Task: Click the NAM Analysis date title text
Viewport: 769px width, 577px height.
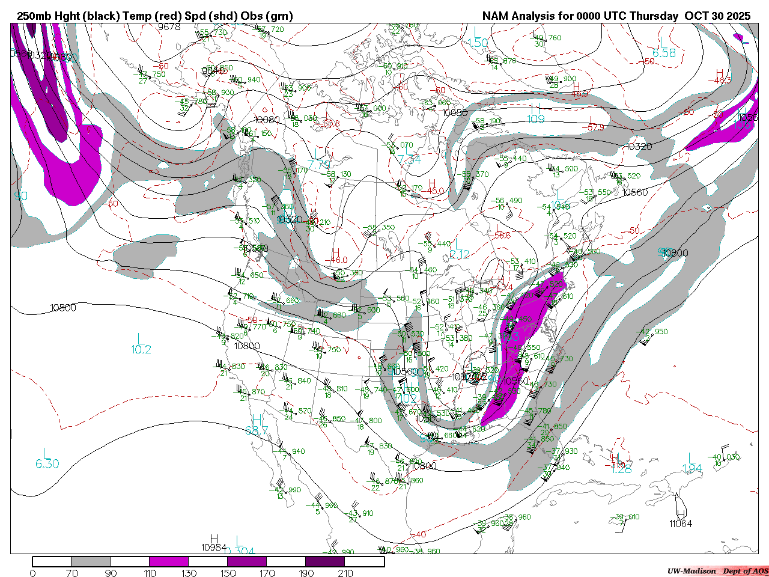Action: point(616,16)
